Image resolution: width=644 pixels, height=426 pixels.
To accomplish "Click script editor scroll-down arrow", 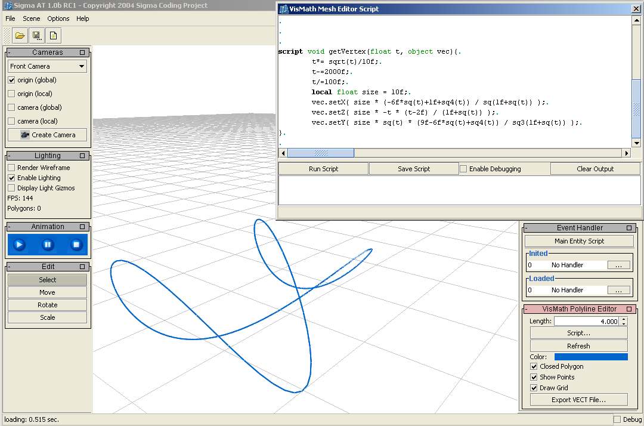I will tap(636, 143).
